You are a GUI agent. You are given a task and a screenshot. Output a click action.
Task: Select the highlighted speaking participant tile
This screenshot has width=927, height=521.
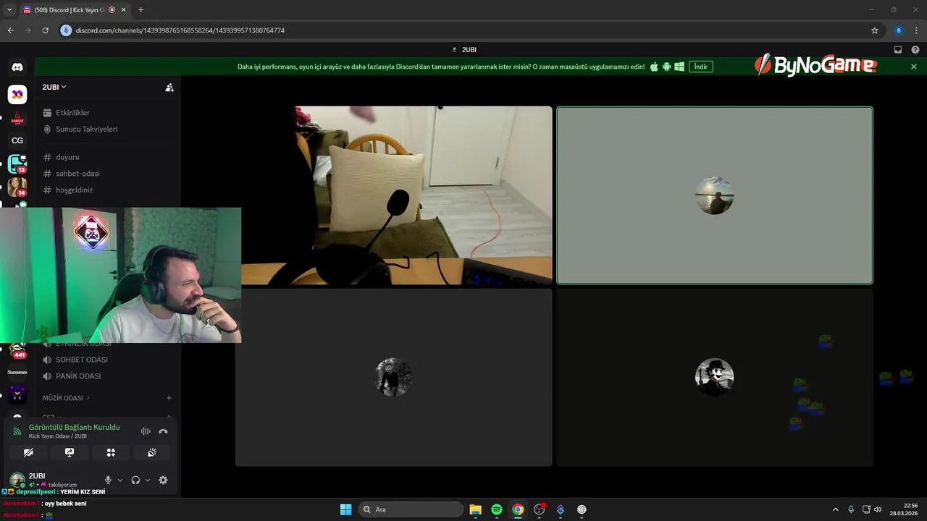click(714, 195)
